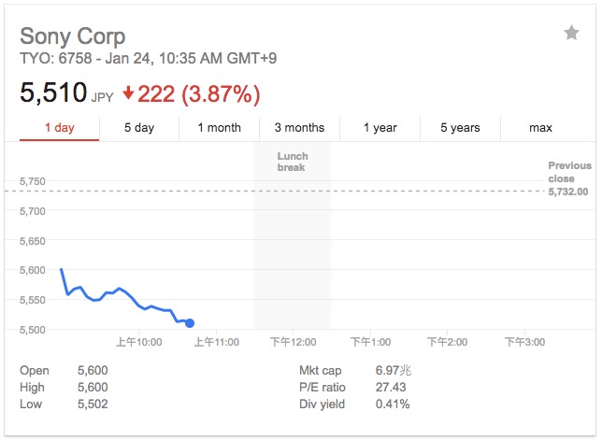Click the Sony Corp title
This screenshot has width=602, height=440.
[x=73, y=36]
